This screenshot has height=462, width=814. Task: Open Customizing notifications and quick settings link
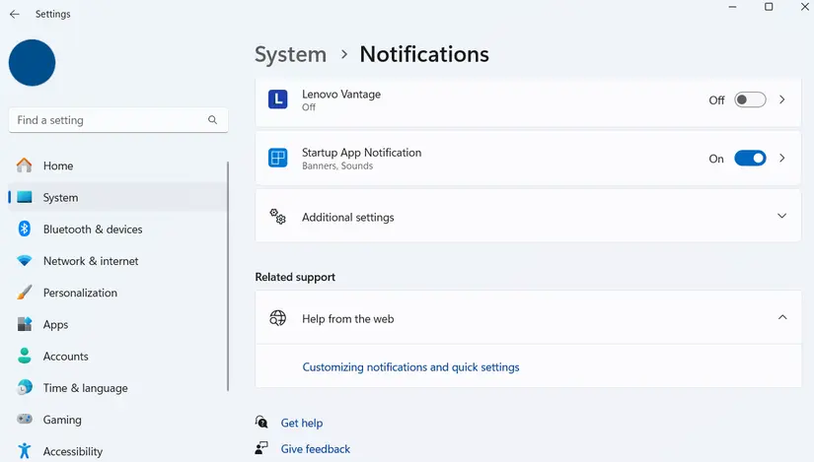click(x=410, y=367)
